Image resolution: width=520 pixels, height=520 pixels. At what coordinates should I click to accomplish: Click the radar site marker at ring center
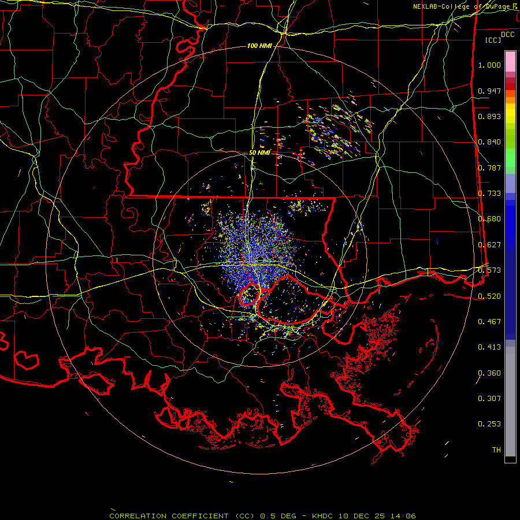tap(260, 259)
